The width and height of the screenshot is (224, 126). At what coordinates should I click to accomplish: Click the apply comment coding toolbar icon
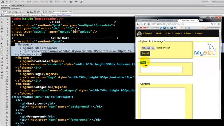(2, 57)
